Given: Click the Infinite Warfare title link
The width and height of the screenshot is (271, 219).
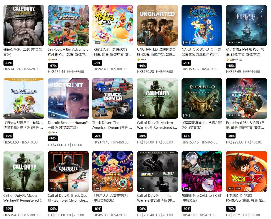Looking at the screenshot, I should (x=156, y=198).
